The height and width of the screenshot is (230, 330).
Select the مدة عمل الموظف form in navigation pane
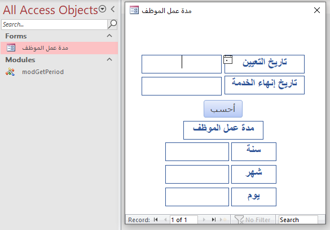(x=59, y=48)
